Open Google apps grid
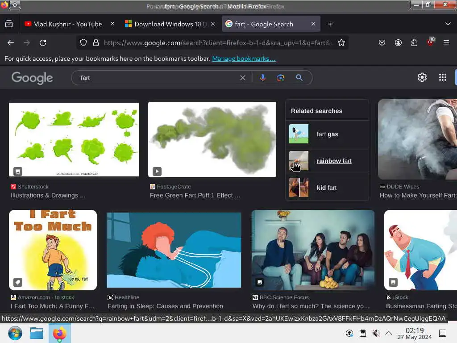The image size is (457, 343). pyautogui.click(x=442, y=77)
